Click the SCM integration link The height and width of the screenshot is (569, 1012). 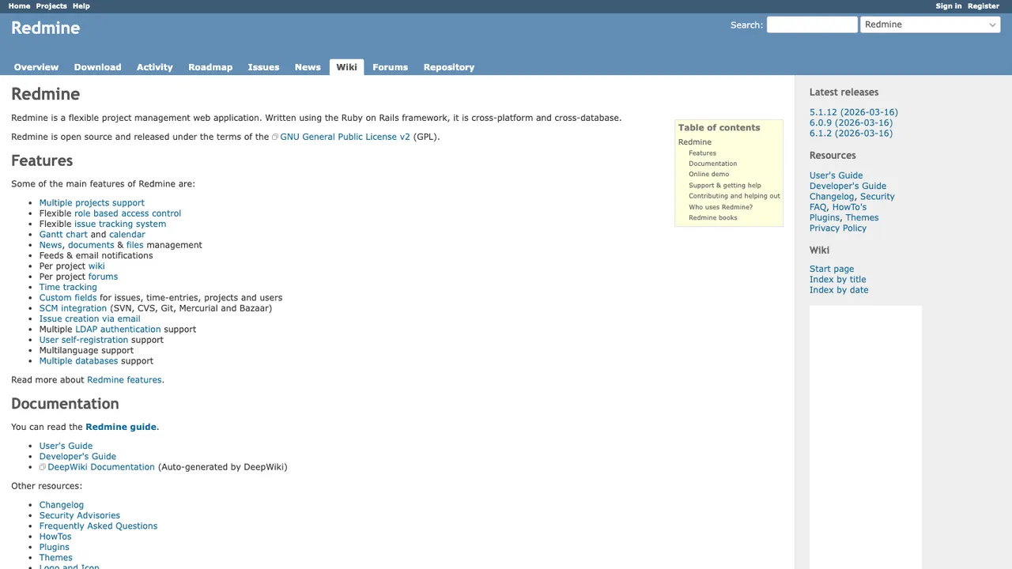click(73, 308)
